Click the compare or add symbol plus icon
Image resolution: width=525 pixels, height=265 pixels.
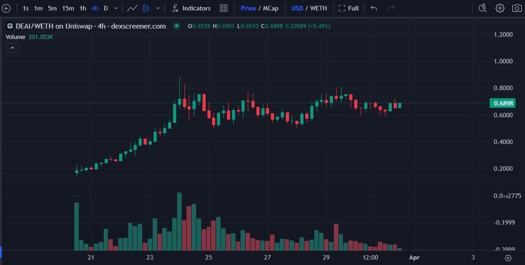[6, 8]
